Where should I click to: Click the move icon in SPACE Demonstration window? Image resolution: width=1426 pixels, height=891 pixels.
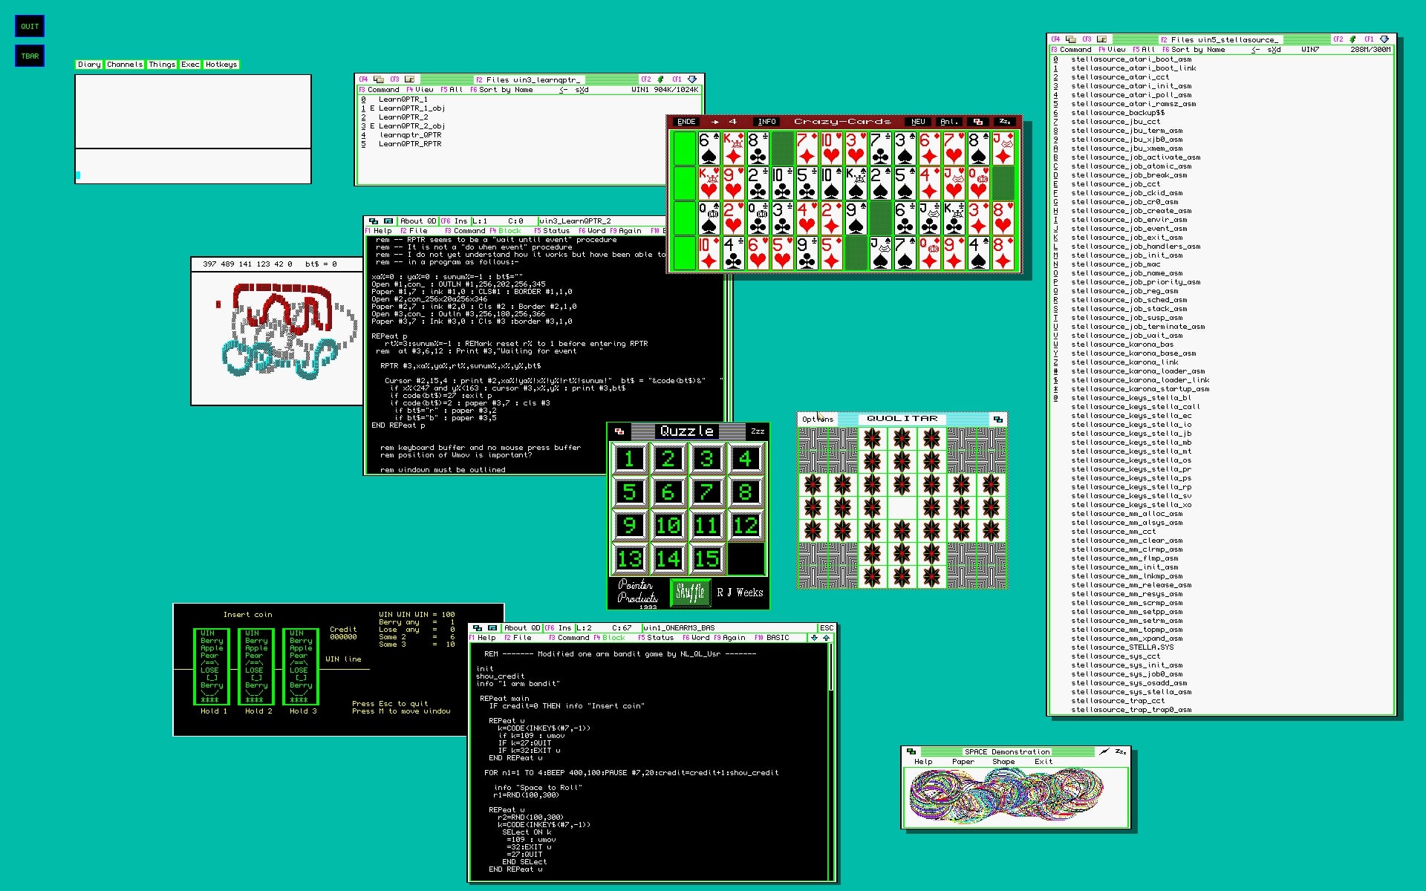(x=911, y=752)
